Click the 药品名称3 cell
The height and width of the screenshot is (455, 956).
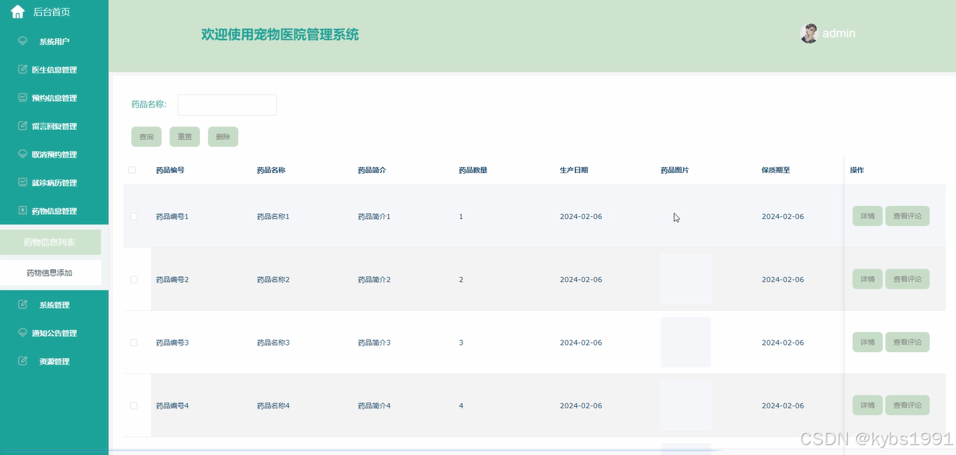[273, 343]
